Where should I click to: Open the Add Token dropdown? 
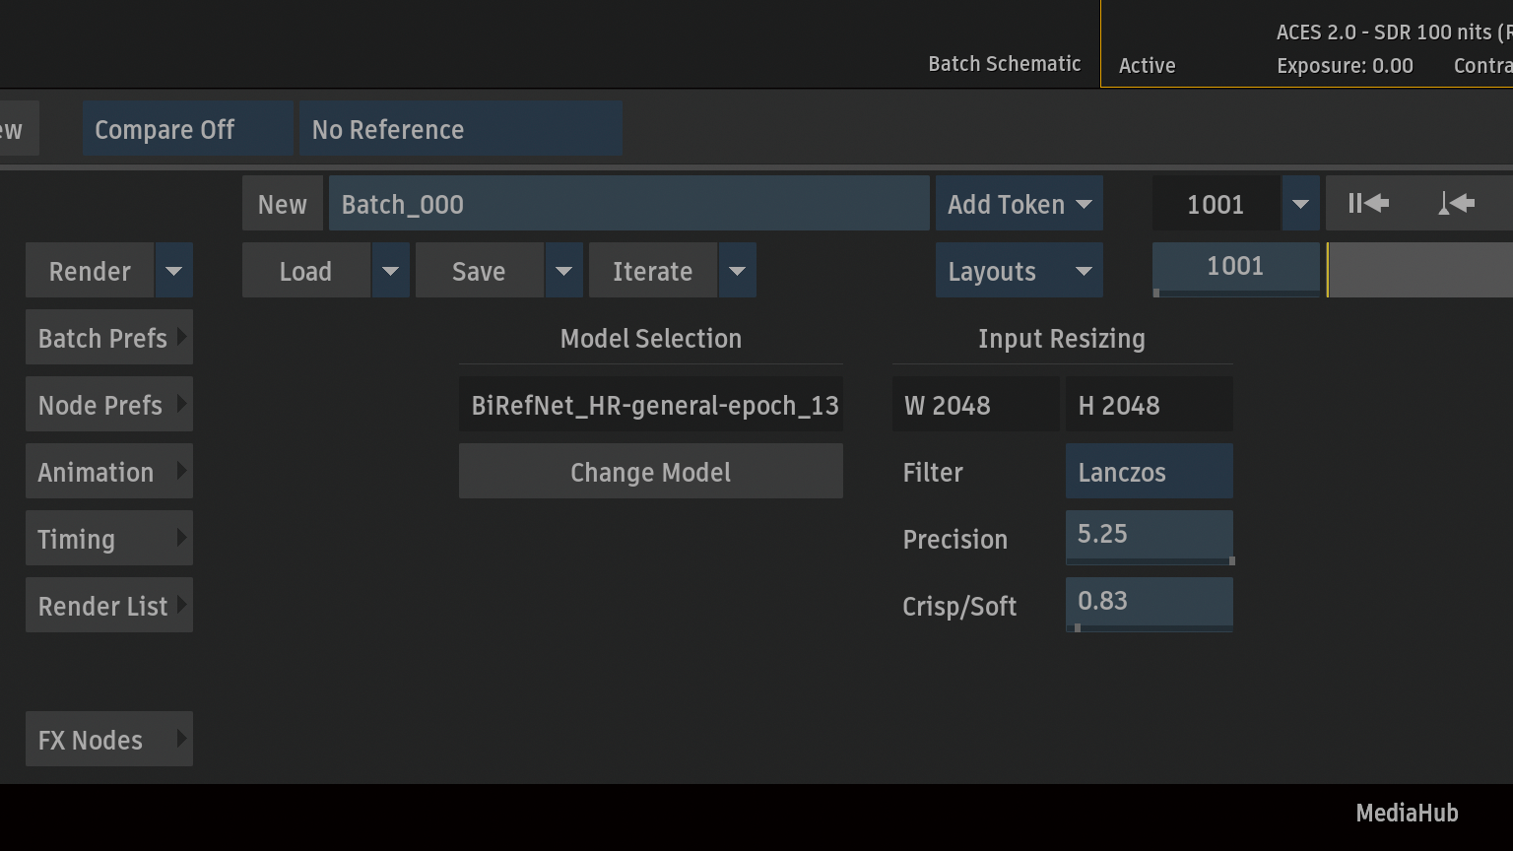[1019, 204]
